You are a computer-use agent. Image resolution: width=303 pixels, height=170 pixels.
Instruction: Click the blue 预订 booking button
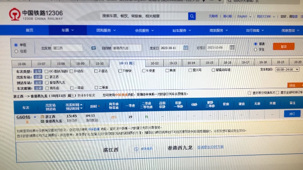(292, 114)
